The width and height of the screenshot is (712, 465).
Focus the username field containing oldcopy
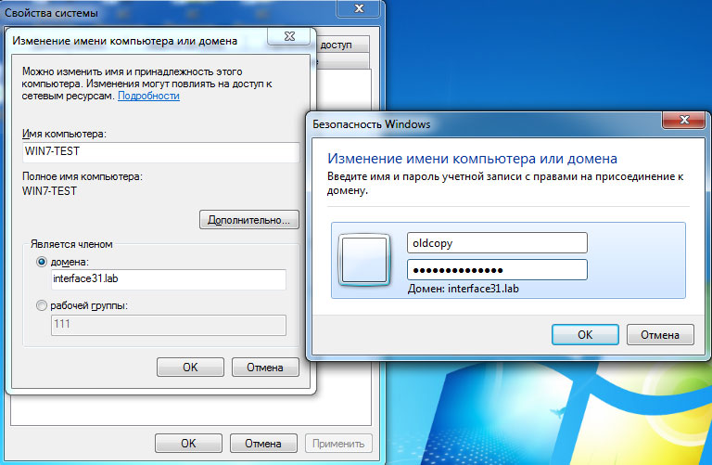pos(497,243)
